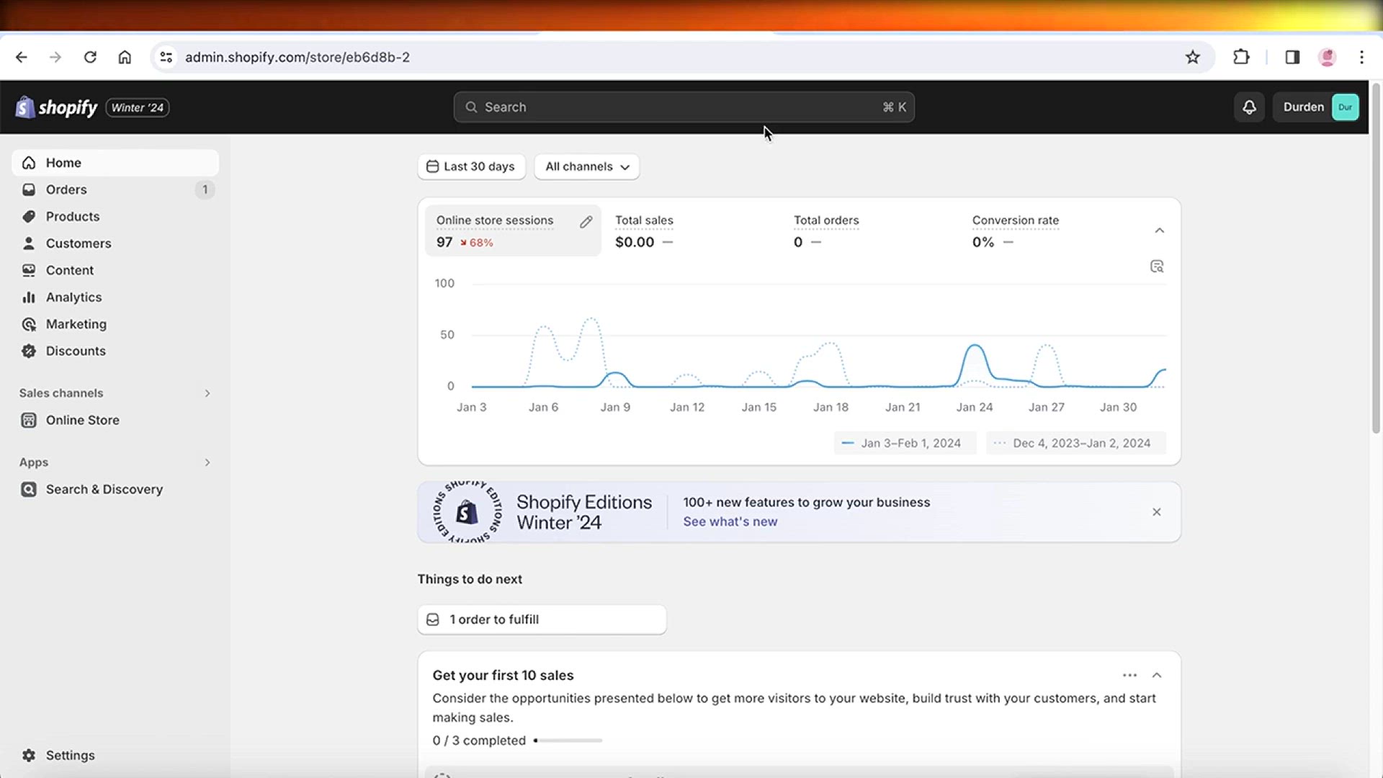This screenshot has width=1383, height=778.
Task: Open Products in sidebar
Action: point(115,216)
